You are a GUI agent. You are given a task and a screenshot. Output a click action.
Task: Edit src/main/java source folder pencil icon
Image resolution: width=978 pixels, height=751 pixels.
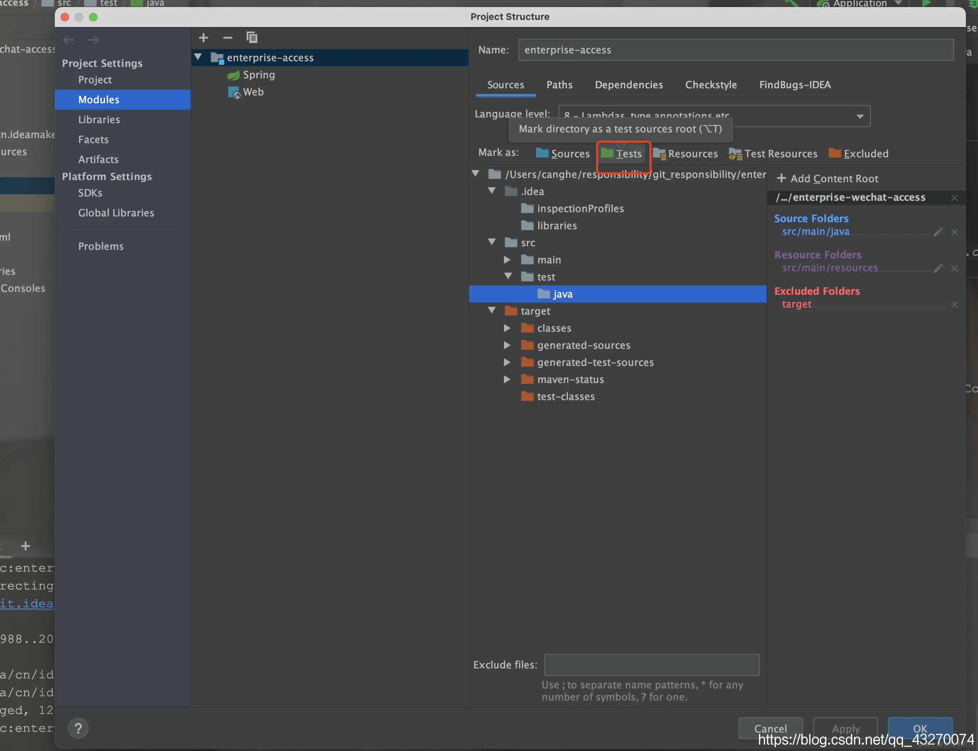938,232
